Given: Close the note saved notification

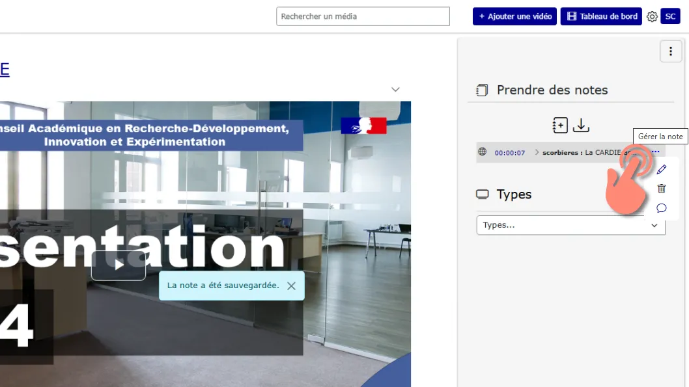Looking at the screenshot, I should (x=291, y=286).
